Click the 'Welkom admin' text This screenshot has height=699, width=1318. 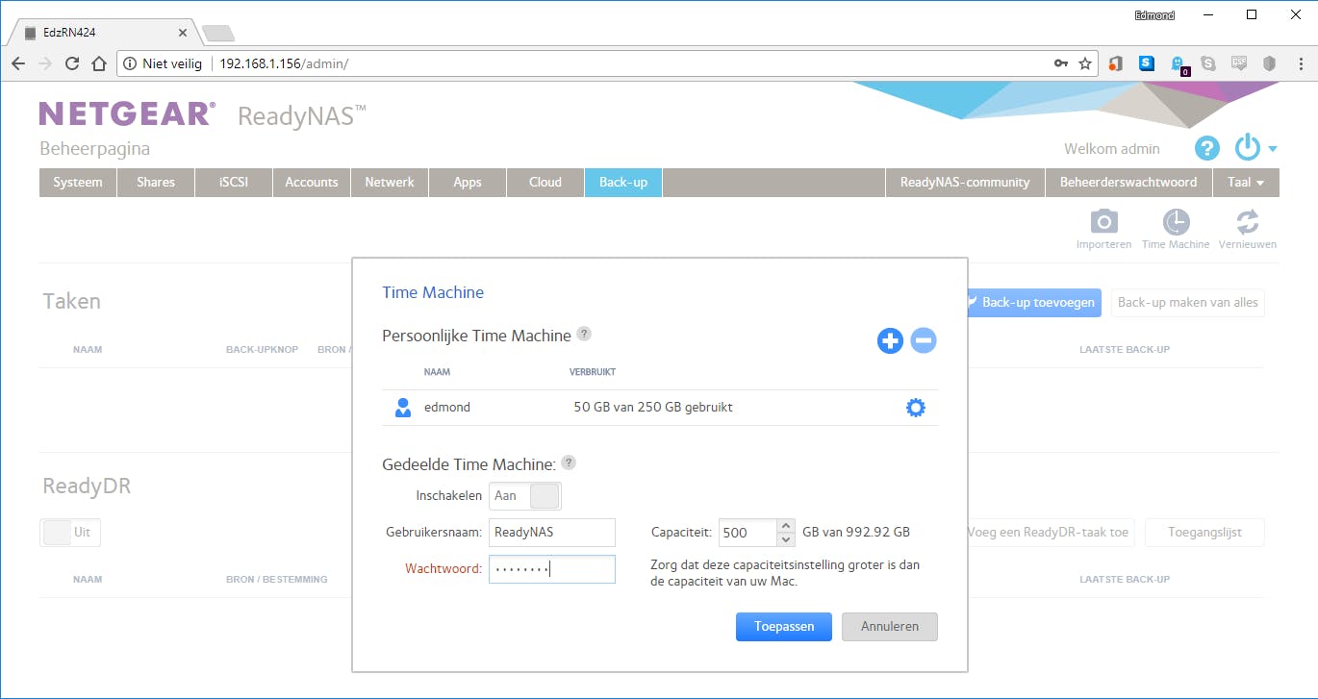tap(1112, 149)
